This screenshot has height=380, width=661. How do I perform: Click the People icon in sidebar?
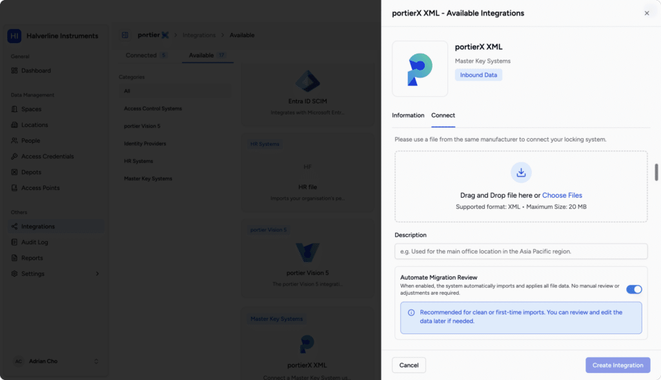coord(14,141)
